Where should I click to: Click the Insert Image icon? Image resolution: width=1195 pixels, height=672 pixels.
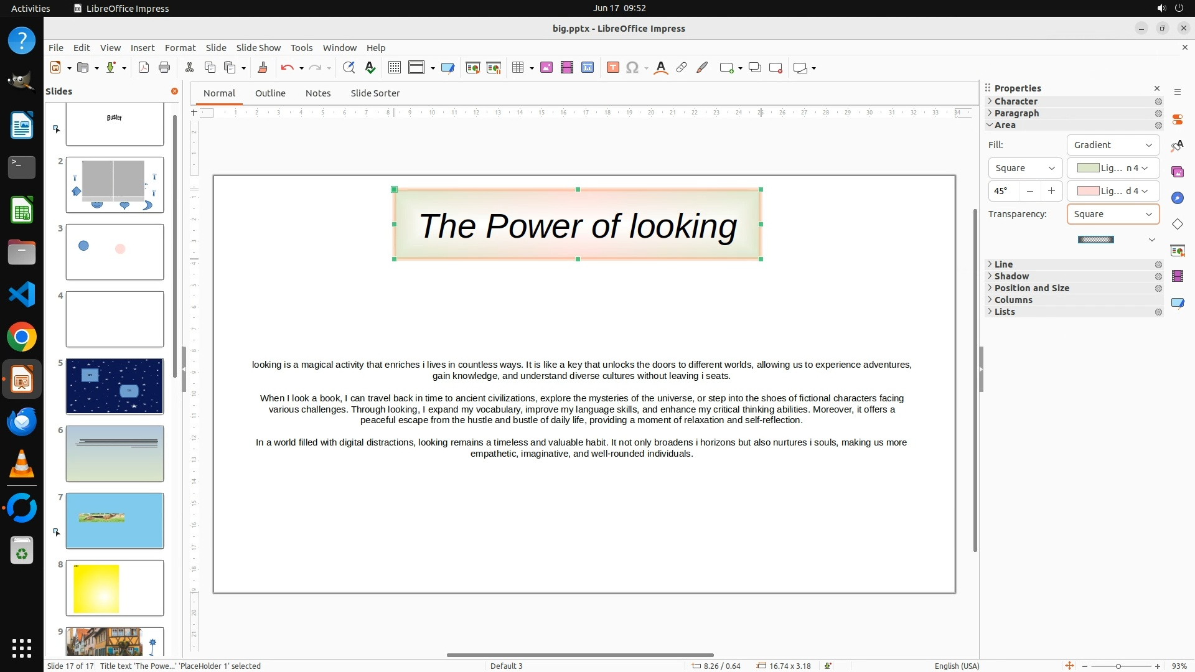point(546,68)
